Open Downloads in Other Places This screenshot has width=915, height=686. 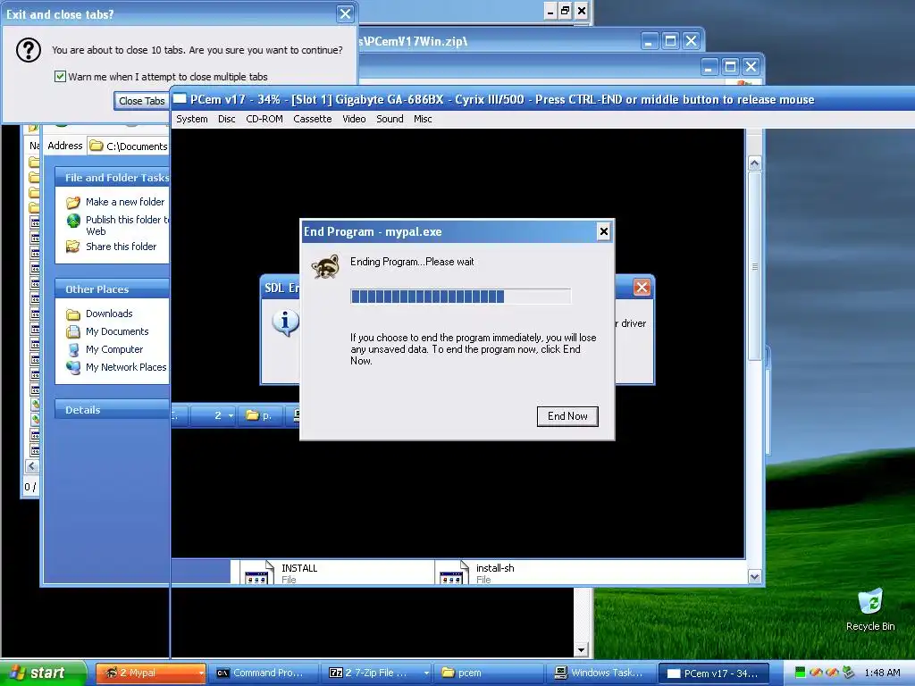(x=109, y=314)
